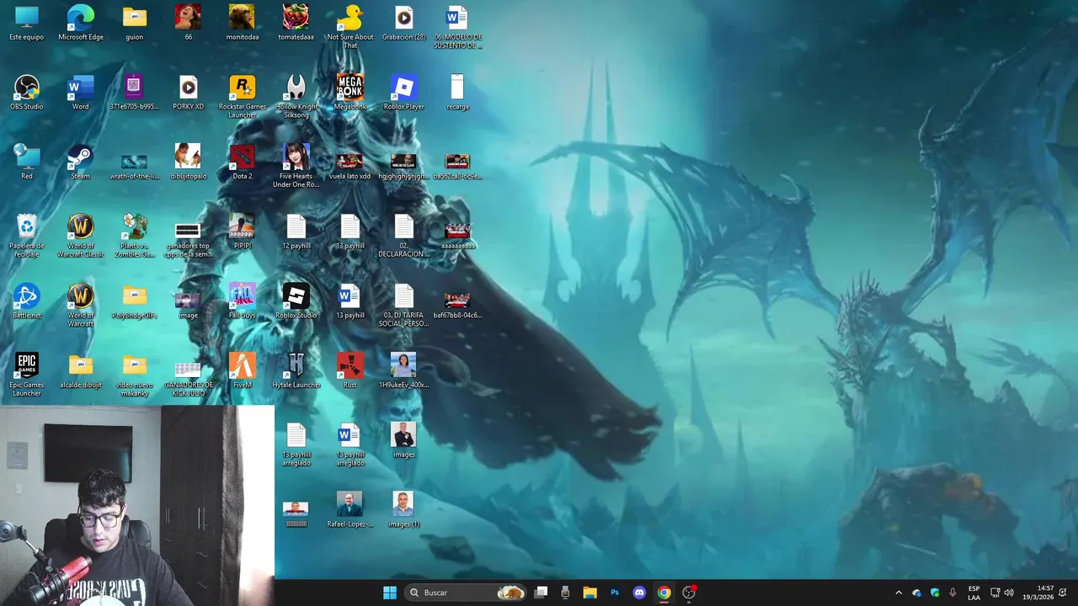Select the 02. DECLARACION document file
The height and width of the screenshot is (606, 1078).
point(403,236)
